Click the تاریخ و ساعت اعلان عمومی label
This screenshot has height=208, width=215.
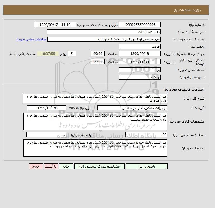97,25
